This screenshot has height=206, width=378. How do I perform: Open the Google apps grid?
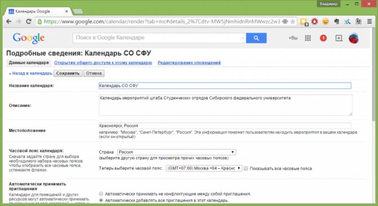point(308,38)
